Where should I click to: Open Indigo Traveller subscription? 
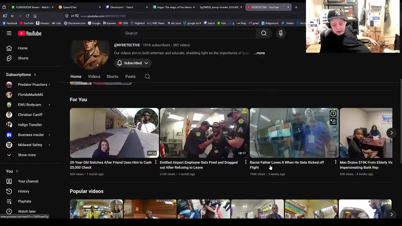pyautogui.click(x=30, y=125)
